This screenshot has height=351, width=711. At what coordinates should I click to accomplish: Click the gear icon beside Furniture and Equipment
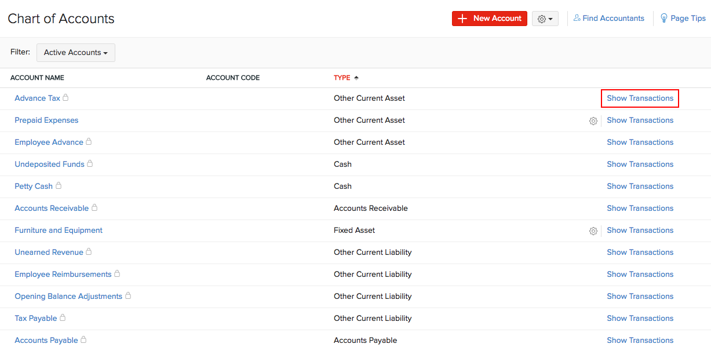click(x=593, y=231)
